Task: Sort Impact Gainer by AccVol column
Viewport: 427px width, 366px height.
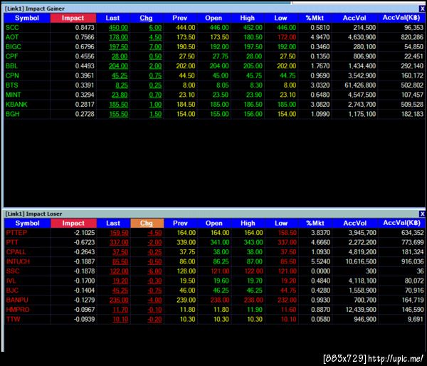Action: pos(354,18)
